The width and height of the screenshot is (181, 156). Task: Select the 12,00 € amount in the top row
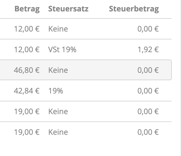pos(27,29)
